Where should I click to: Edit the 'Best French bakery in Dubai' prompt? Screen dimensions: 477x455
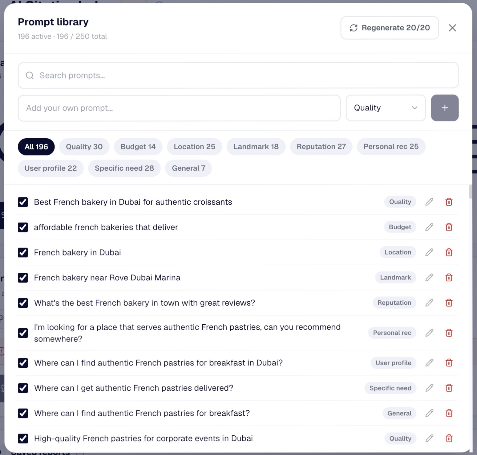pyautogui.click(x=429, y=202)
